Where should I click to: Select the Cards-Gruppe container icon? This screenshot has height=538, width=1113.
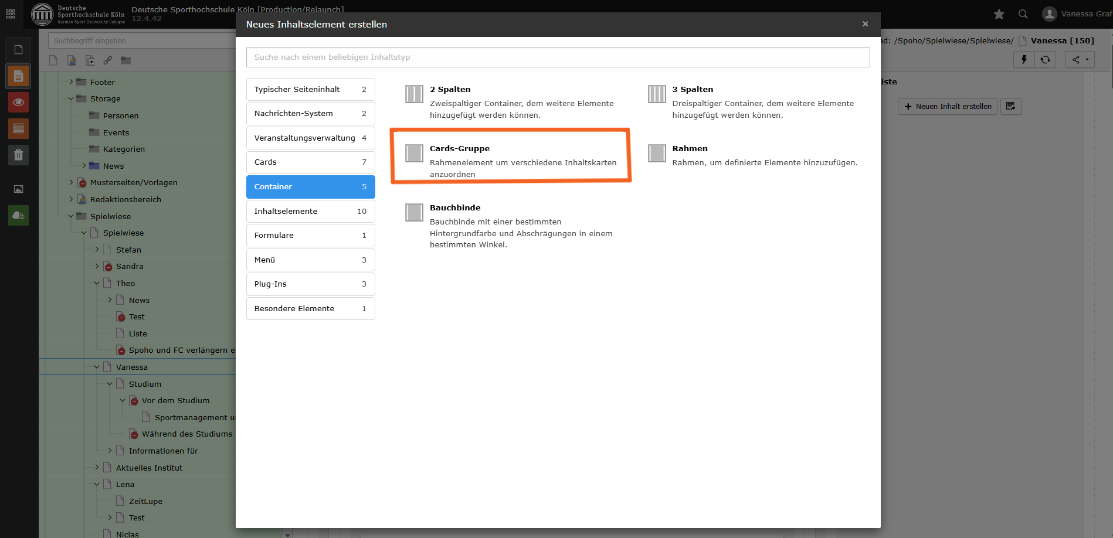[x=414, y=154]
